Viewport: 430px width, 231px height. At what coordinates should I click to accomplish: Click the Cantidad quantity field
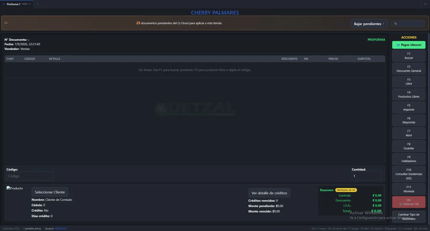coord(367,176)
